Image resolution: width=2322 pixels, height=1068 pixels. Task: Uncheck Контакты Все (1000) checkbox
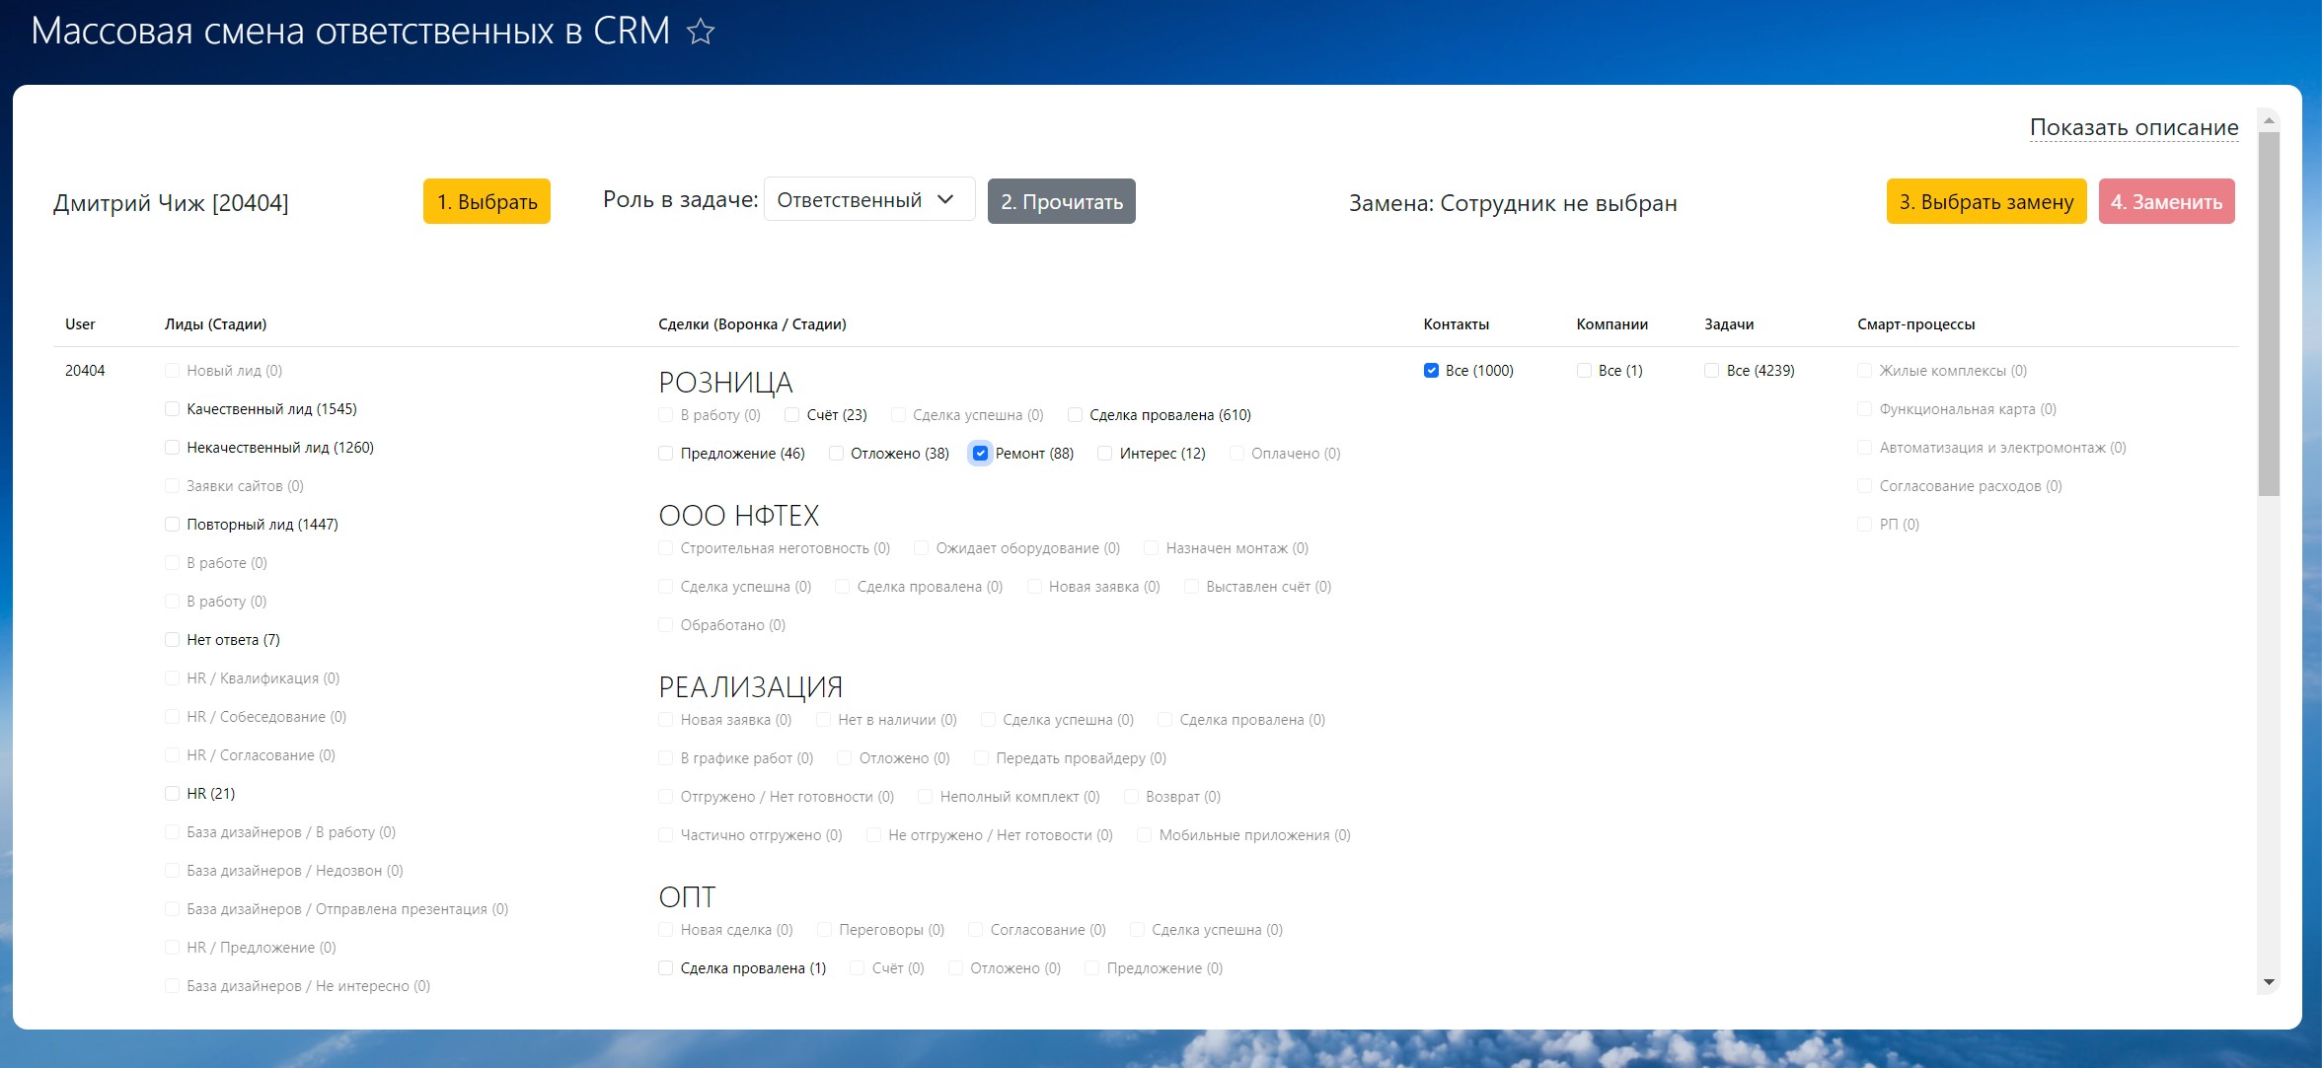pos(1431,371)
